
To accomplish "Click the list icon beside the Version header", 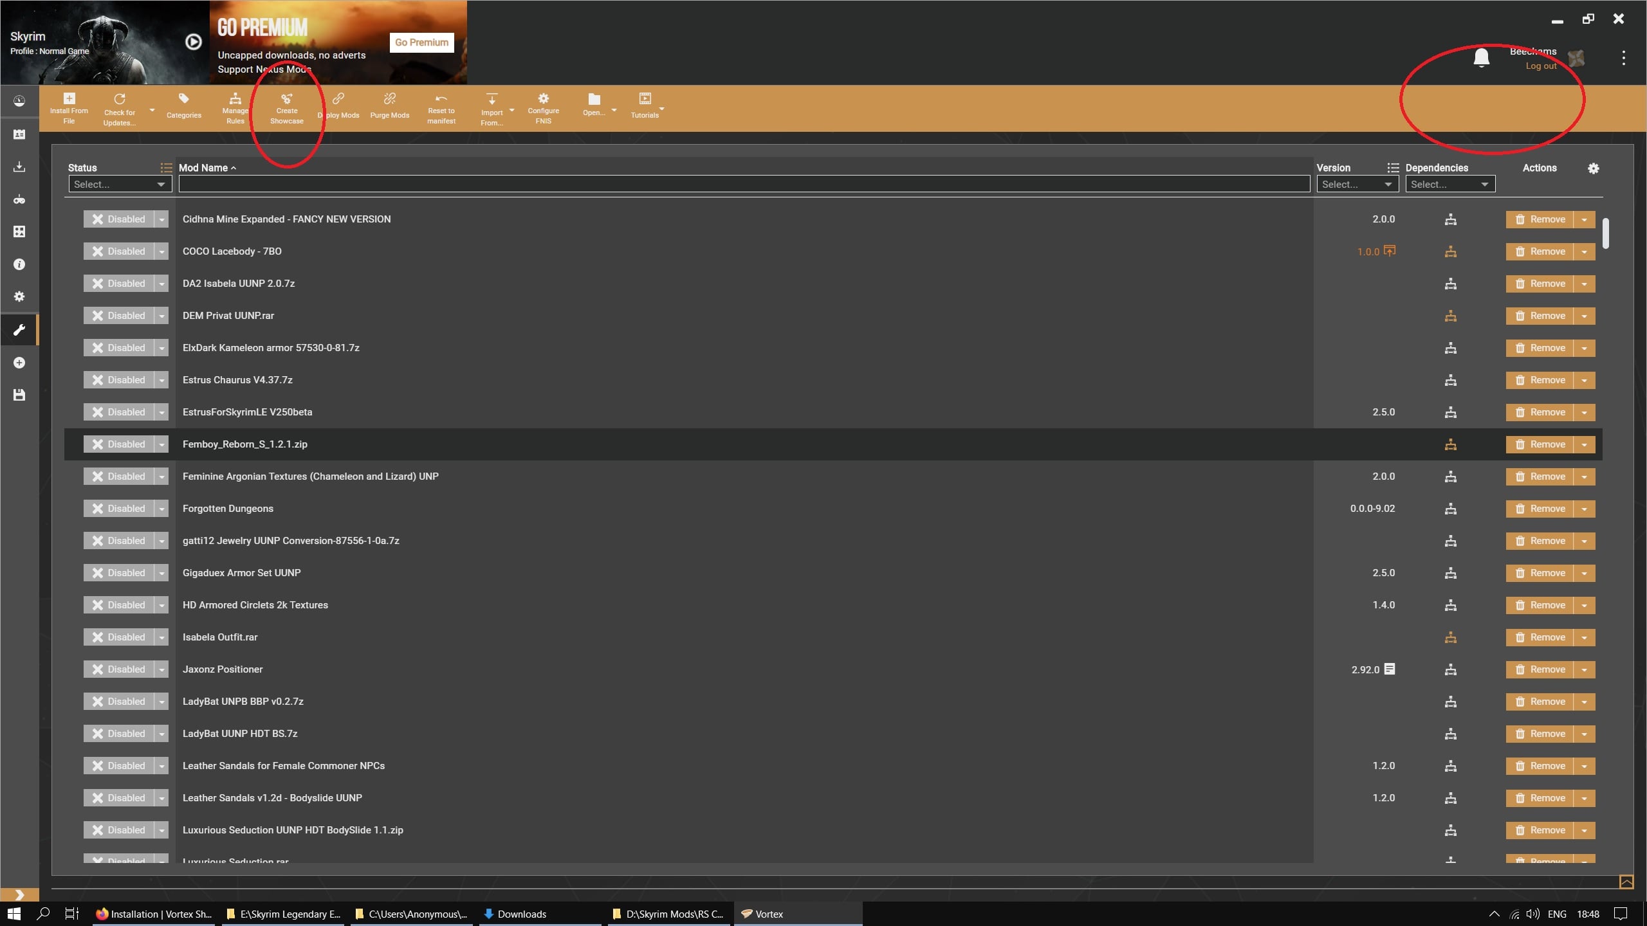I will (1393, 168).
